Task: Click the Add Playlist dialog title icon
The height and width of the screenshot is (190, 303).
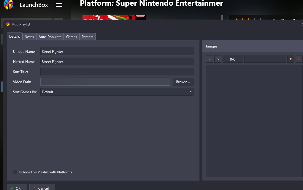Action: click(8, 24)
